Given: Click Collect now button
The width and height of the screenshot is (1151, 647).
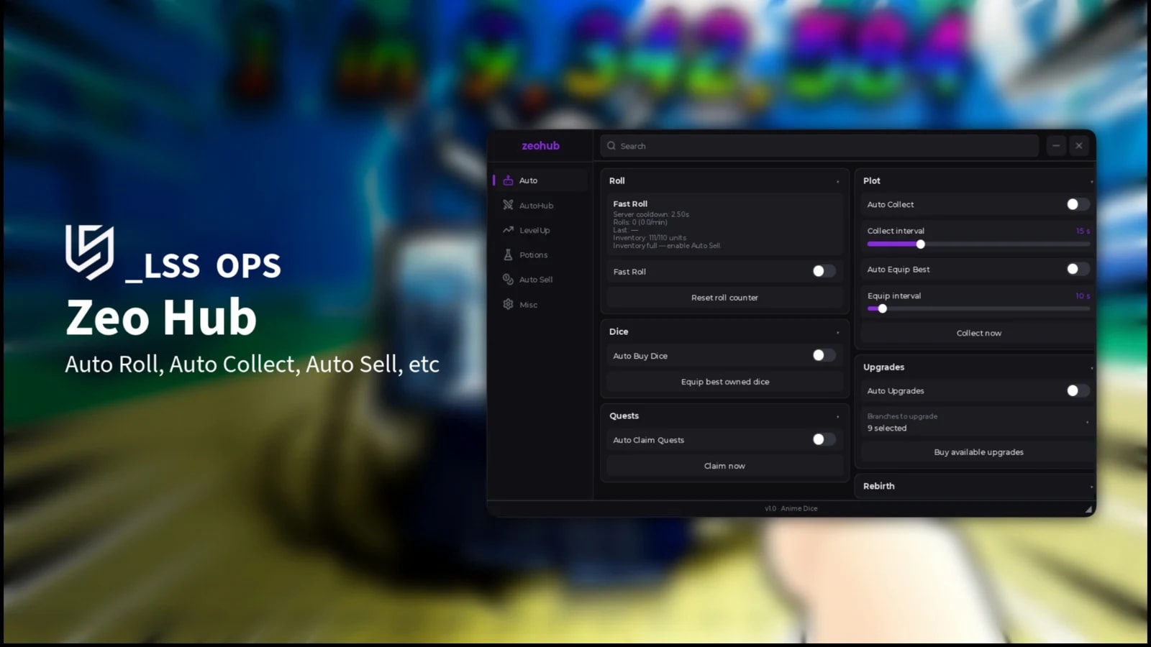Looking at the screenshot, I should tap(978, 333).
